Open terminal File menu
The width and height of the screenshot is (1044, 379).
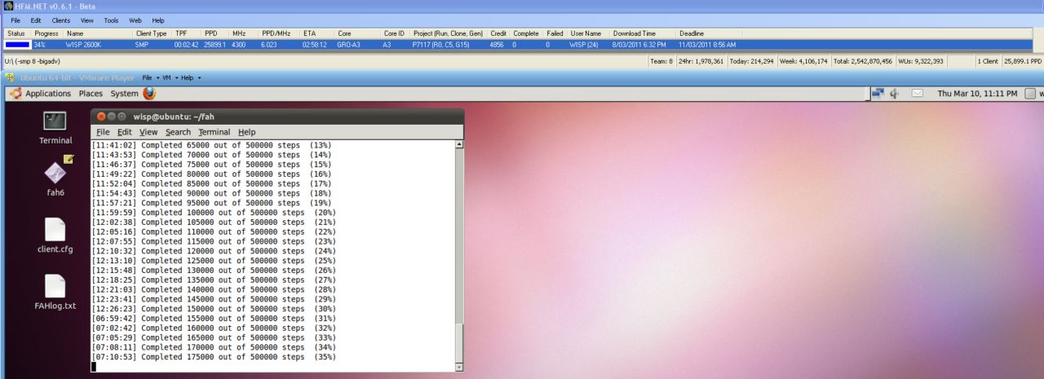pyautogui.click(x=103, y=132)
